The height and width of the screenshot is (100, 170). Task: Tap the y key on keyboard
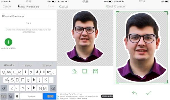coord(31,72)
